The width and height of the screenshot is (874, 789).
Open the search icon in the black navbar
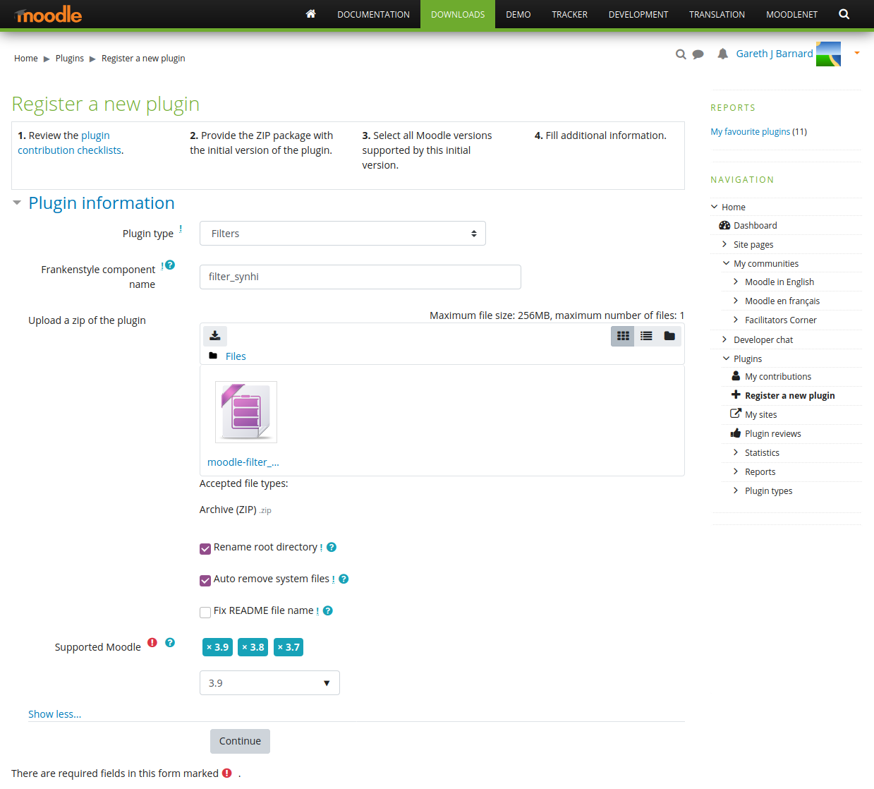coord(844,14)
